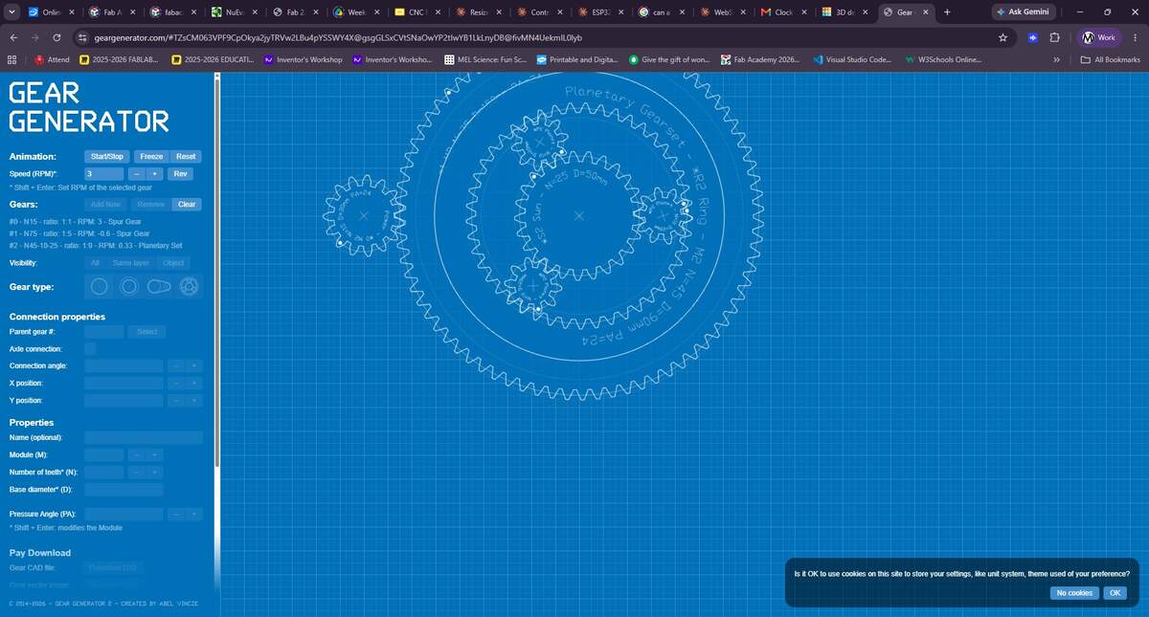The image size is (1149, 617).
Task: Select gear #2 Planetary Set row
Action: [96, 245]
